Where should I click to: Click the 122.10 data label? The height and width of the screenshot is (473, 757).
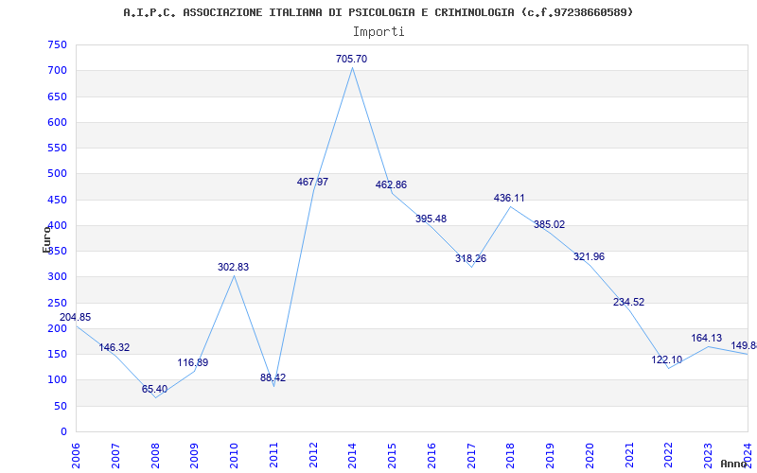667,359
